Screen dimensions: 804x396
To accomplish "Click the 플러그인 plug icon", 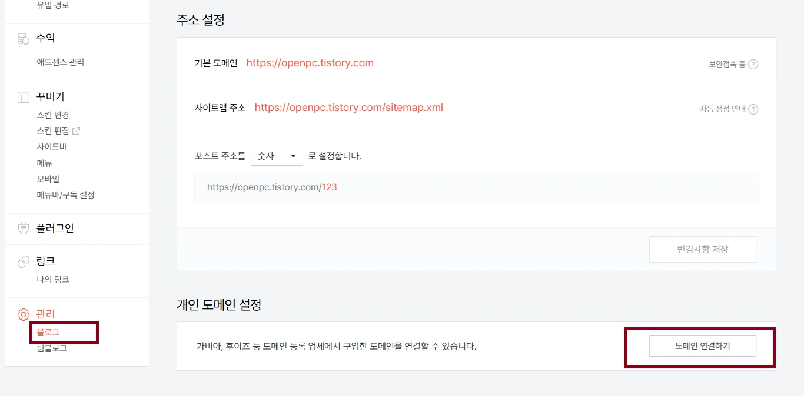I will [23, 229].
